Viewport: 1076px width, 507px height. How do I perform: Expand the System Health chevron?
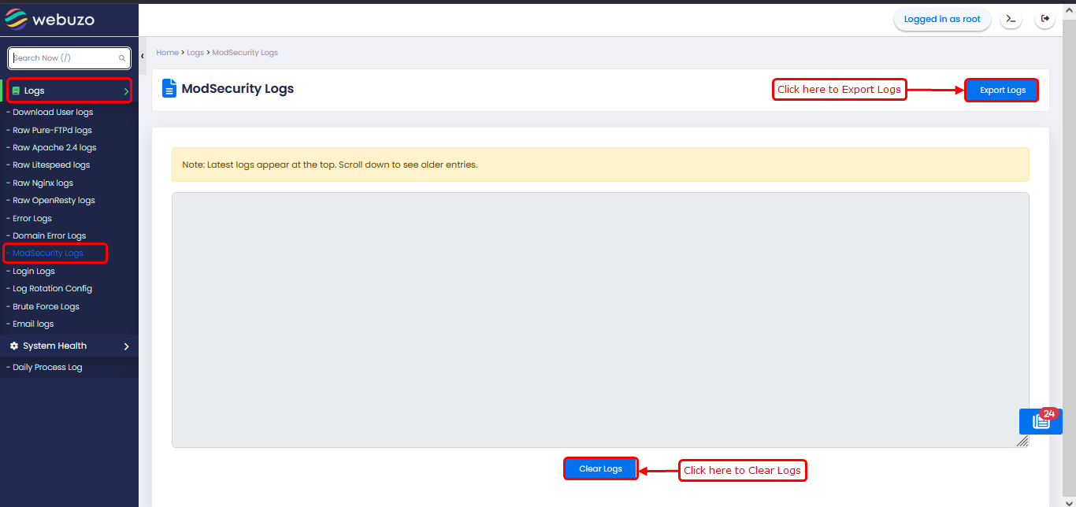click(126, 346)
